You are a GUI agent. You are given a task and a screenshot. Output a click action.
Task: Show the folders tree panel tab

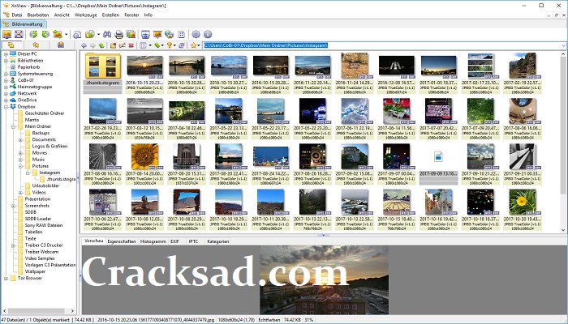[x=11, y=45]
